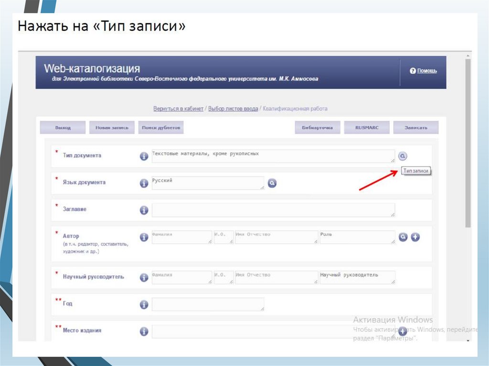The image size is (489, 366).
Task: Follow the Вернуться в кабинет link
Action: click(x=178, y=109)
